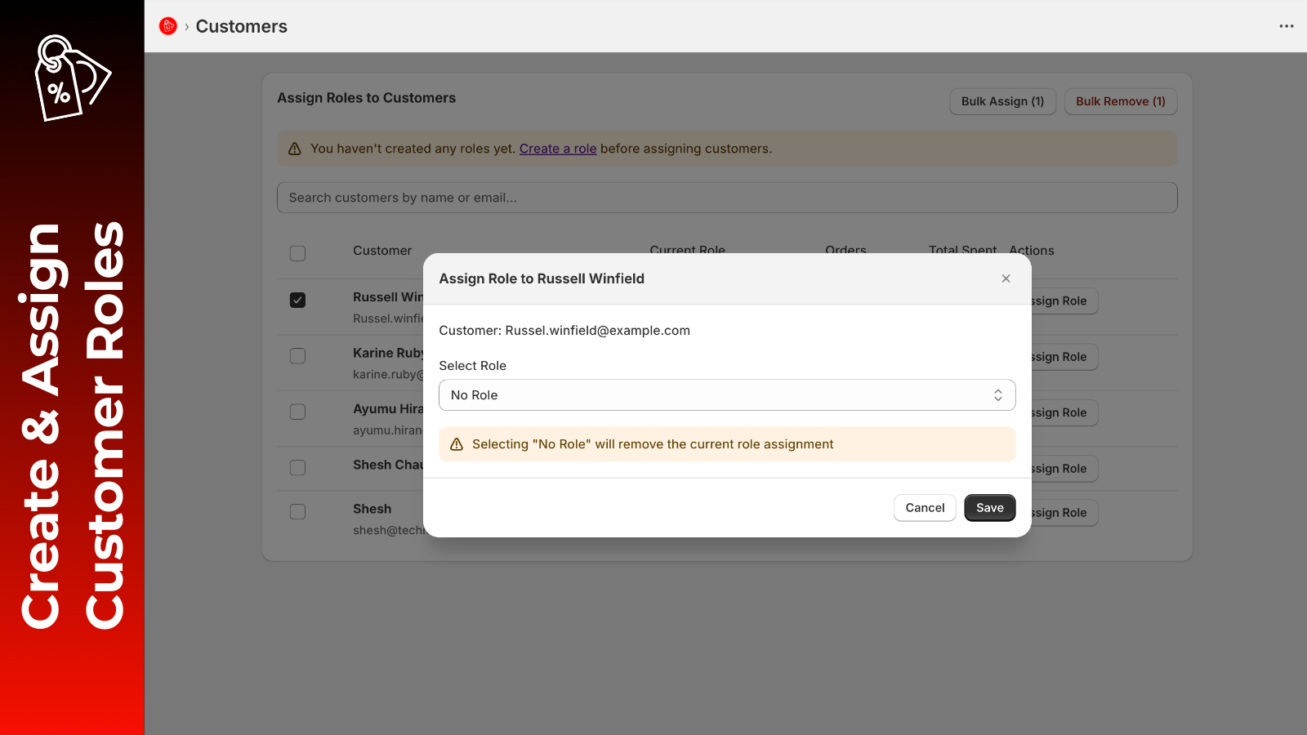This screenshot has width=1307, height=735.
Task: Click the warning icon beside No Role notice
Action: [457, 444]
